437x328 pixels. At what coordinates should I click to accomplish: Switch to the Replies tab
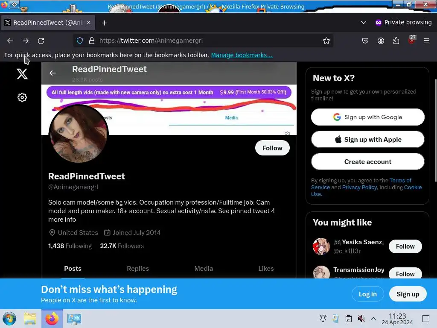[x=138, y=269]
